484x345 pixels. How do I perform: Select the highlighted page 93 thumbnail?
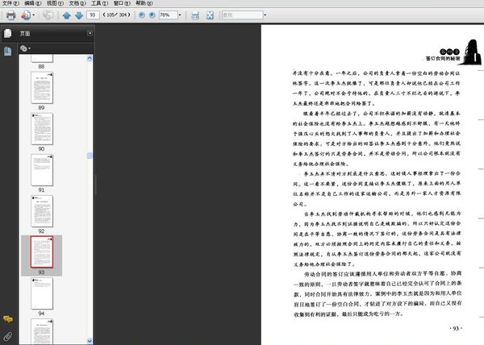pos(42,252)
